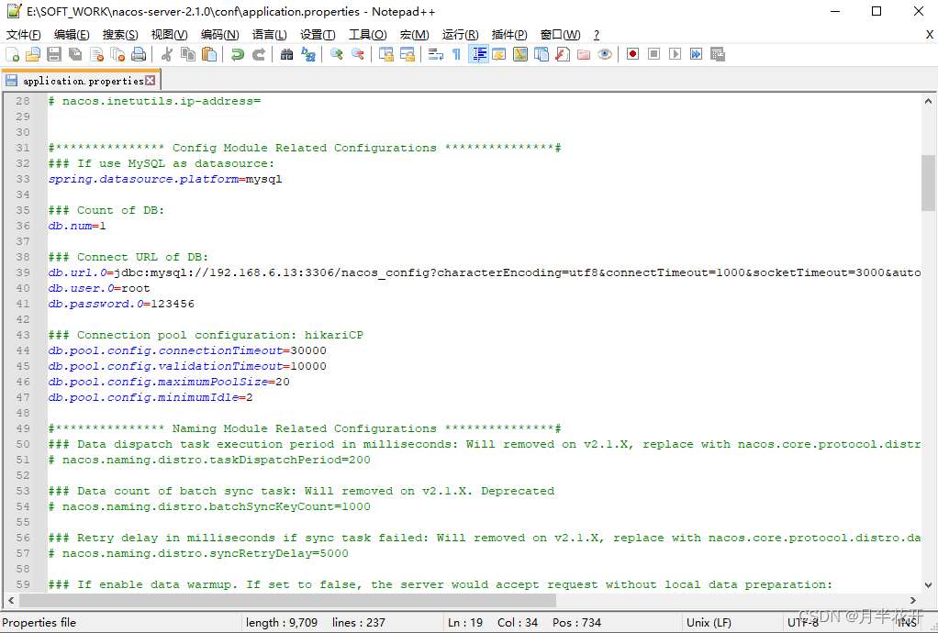Click line number 39 in the margin

click(23, 272)
